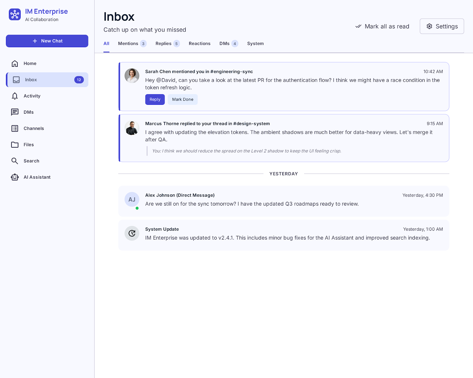This screenshot has width=473, height=378.
Task: Click the IM Enterprise app title
Action: (46, 11)
